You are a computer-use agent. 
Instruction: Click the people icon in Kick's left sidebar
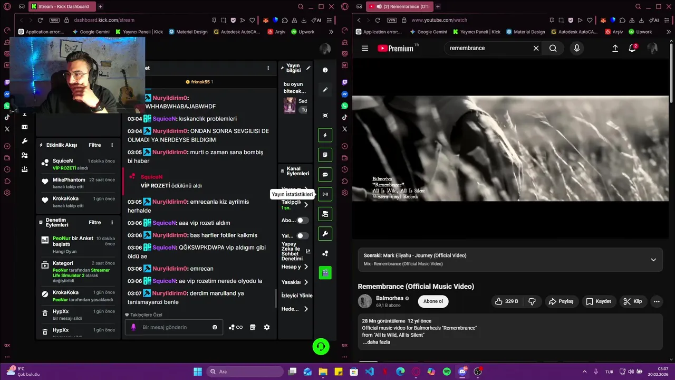pos(24,155)
